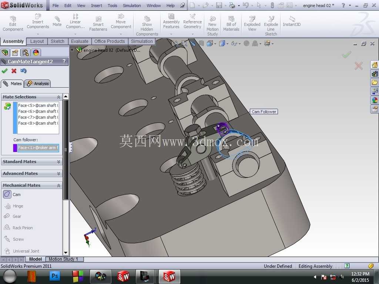The width and height of the screenshot is (379, 284).
Task: Open the Simulation menu
Action: coord(132,5)
